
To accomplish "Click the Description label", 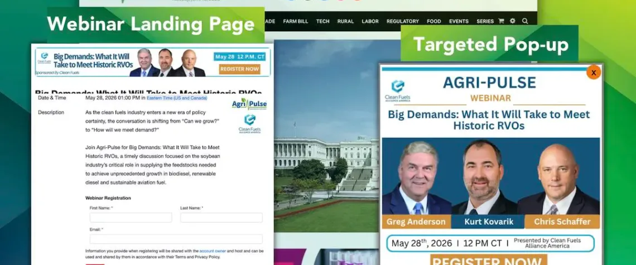I will (51, 112).
